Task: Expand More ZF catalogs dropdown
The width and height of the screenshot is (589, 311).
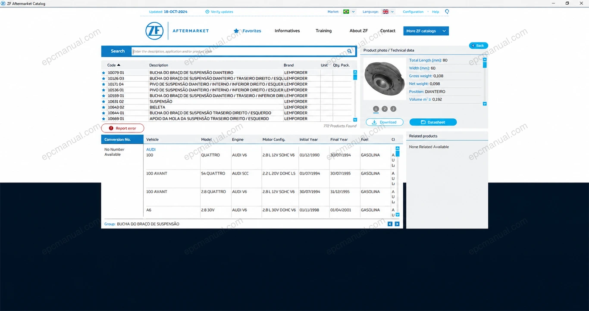Action: (426, 31)
